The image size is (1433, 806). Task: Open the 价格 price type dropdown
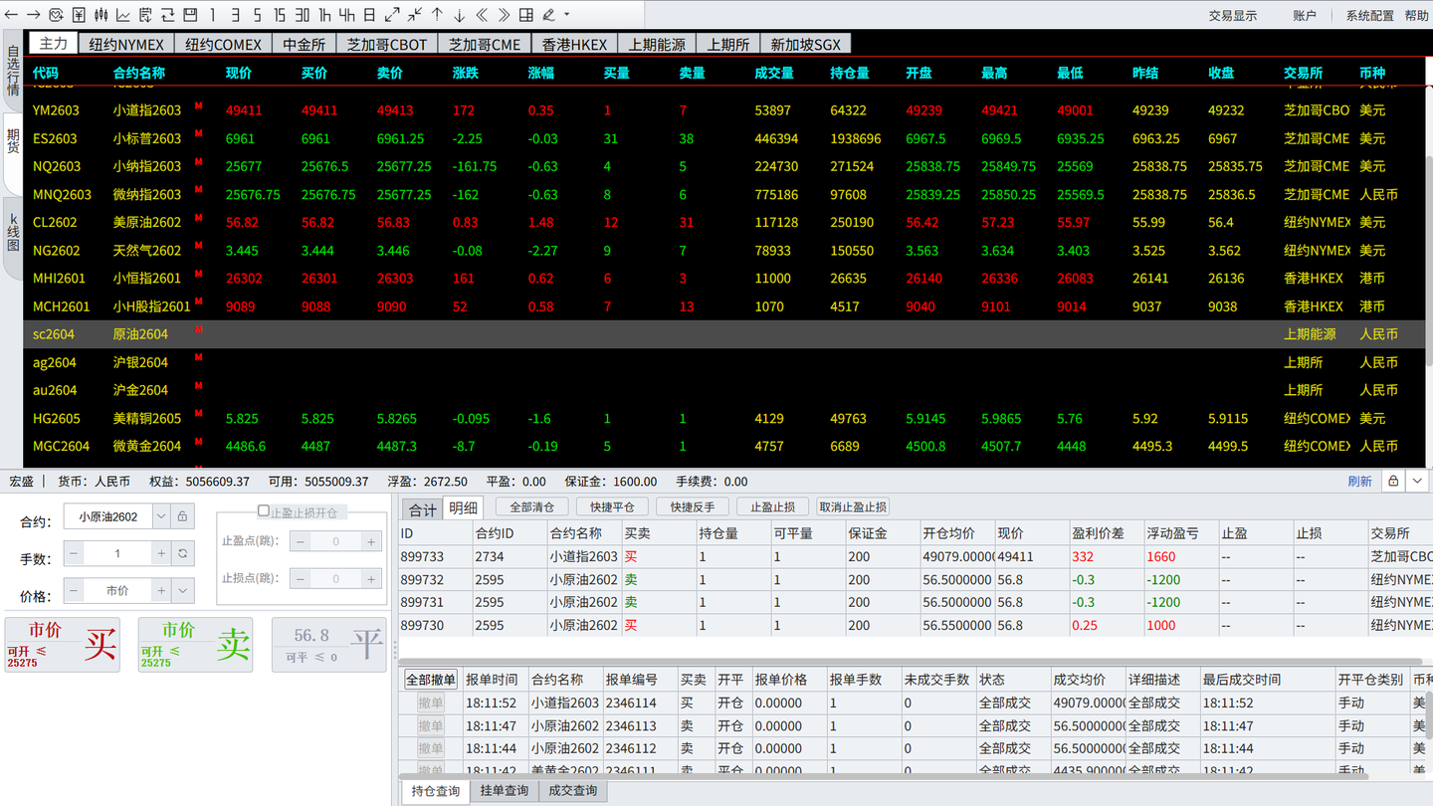point(182,591)
